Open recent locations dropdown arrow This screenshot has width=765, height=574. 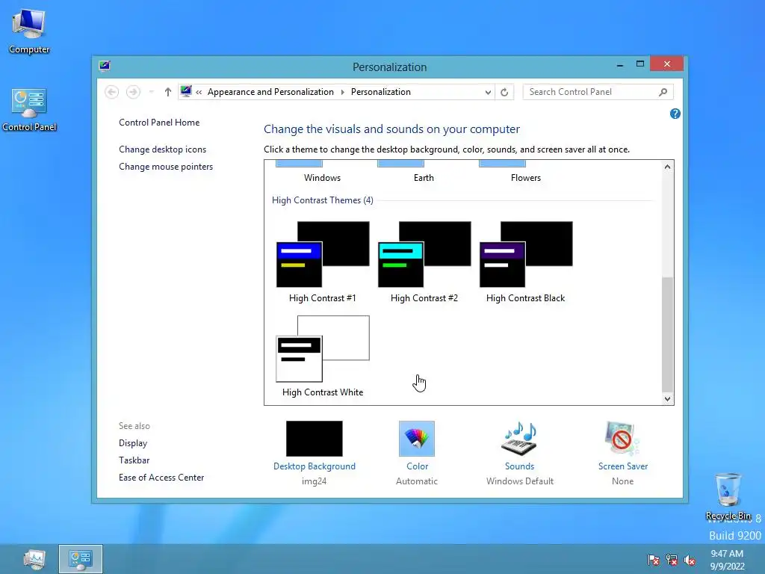click(151, 92)
